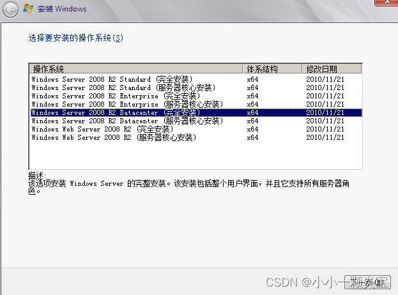Select Windows Server 2008 R2 Enterprise (服务器核心安装)
The height and width of the screenshot is (295, 398).
196,104
